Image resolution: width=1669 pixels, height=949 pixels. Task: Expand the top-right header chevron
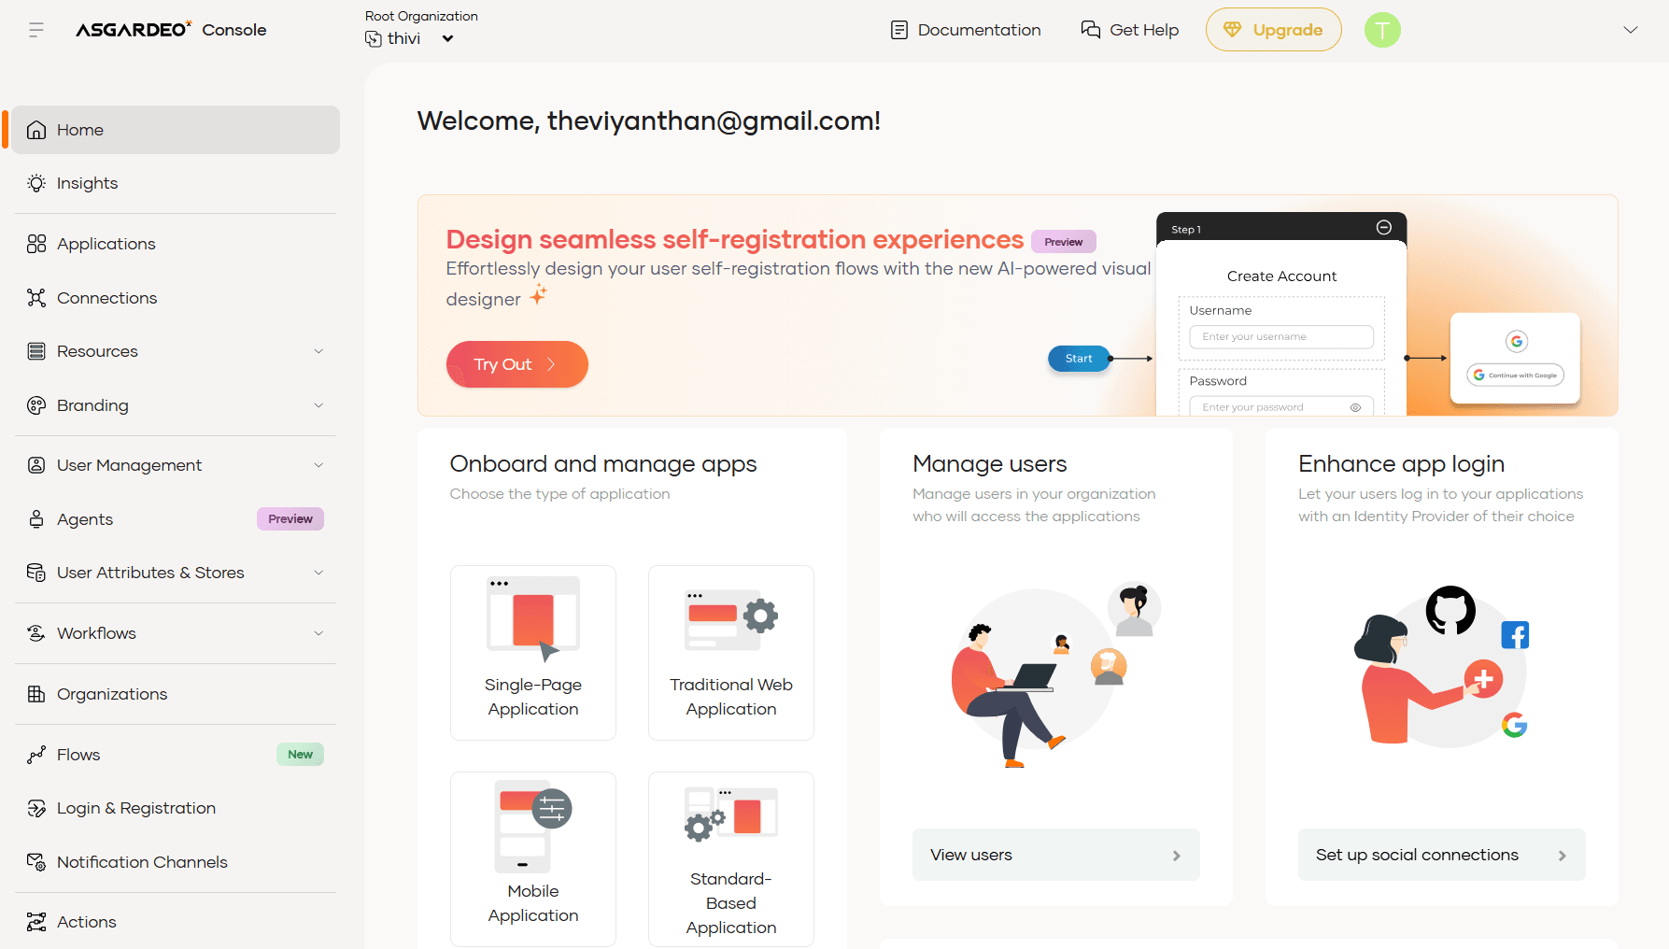[x=1631, y=30]
